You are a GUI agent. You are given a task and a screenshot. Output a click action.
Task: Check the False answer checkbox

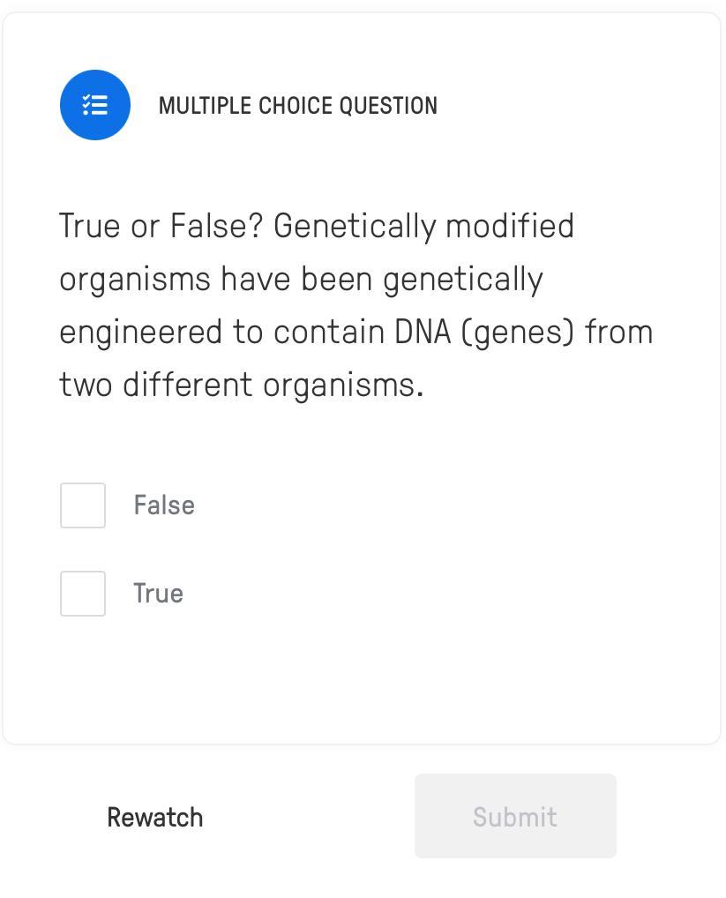pos(83,505)
